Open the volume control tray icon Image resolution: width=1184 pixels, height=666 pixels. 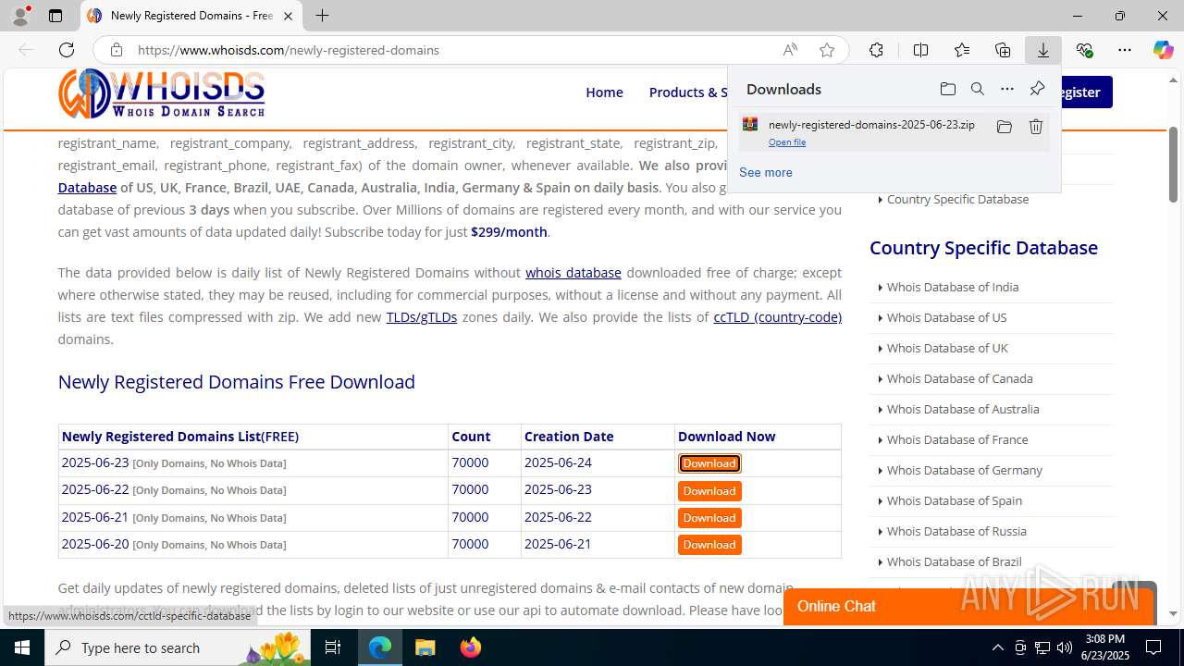click(1064, 647)
